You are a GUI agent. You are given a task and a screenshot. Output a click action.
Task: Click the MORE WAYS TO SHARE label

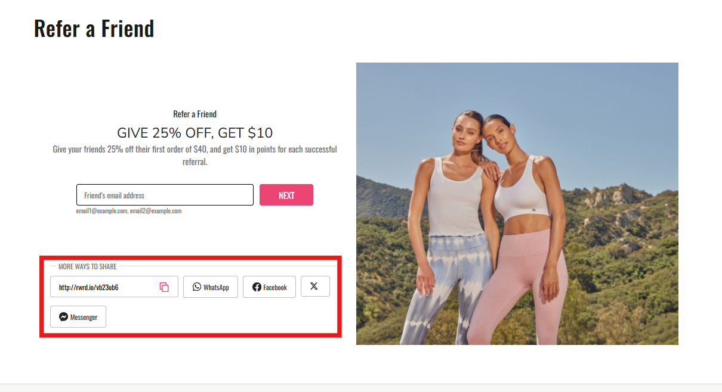coord(88,266)
